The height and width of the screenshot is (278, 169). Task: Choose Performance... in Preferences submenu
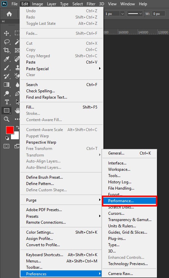pos(130,201)
